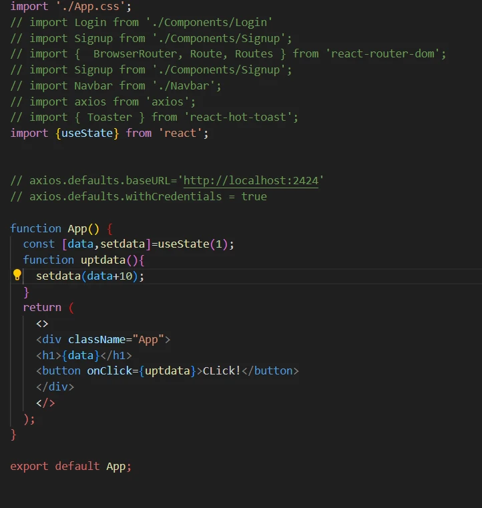Click the App name in function declaration

click(83, 228)
